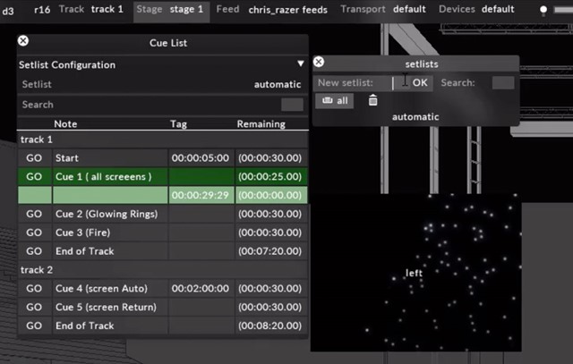Viewport: 573px width, 364px height.
Task: Close the Cue List panel
Action: [x=23, y=40]
